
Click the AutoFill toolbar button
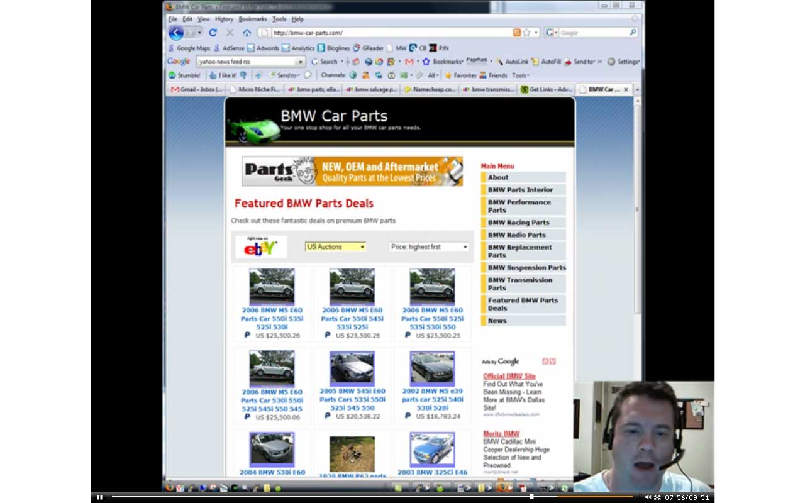[x=546, y=62]
